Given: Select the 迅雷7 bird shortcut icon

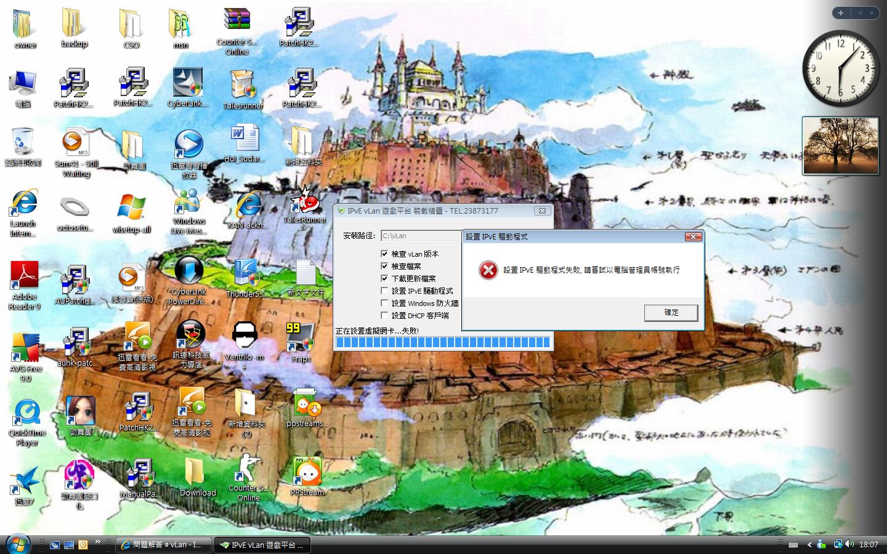Looking at the screenshot, I should [25, 486].
